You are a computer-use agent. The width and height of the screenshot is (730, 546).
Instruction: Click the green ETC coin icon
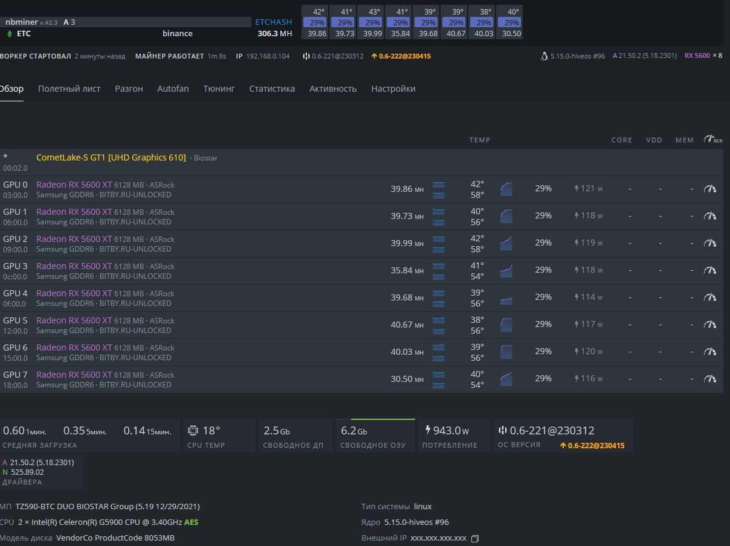pos(9,34)
